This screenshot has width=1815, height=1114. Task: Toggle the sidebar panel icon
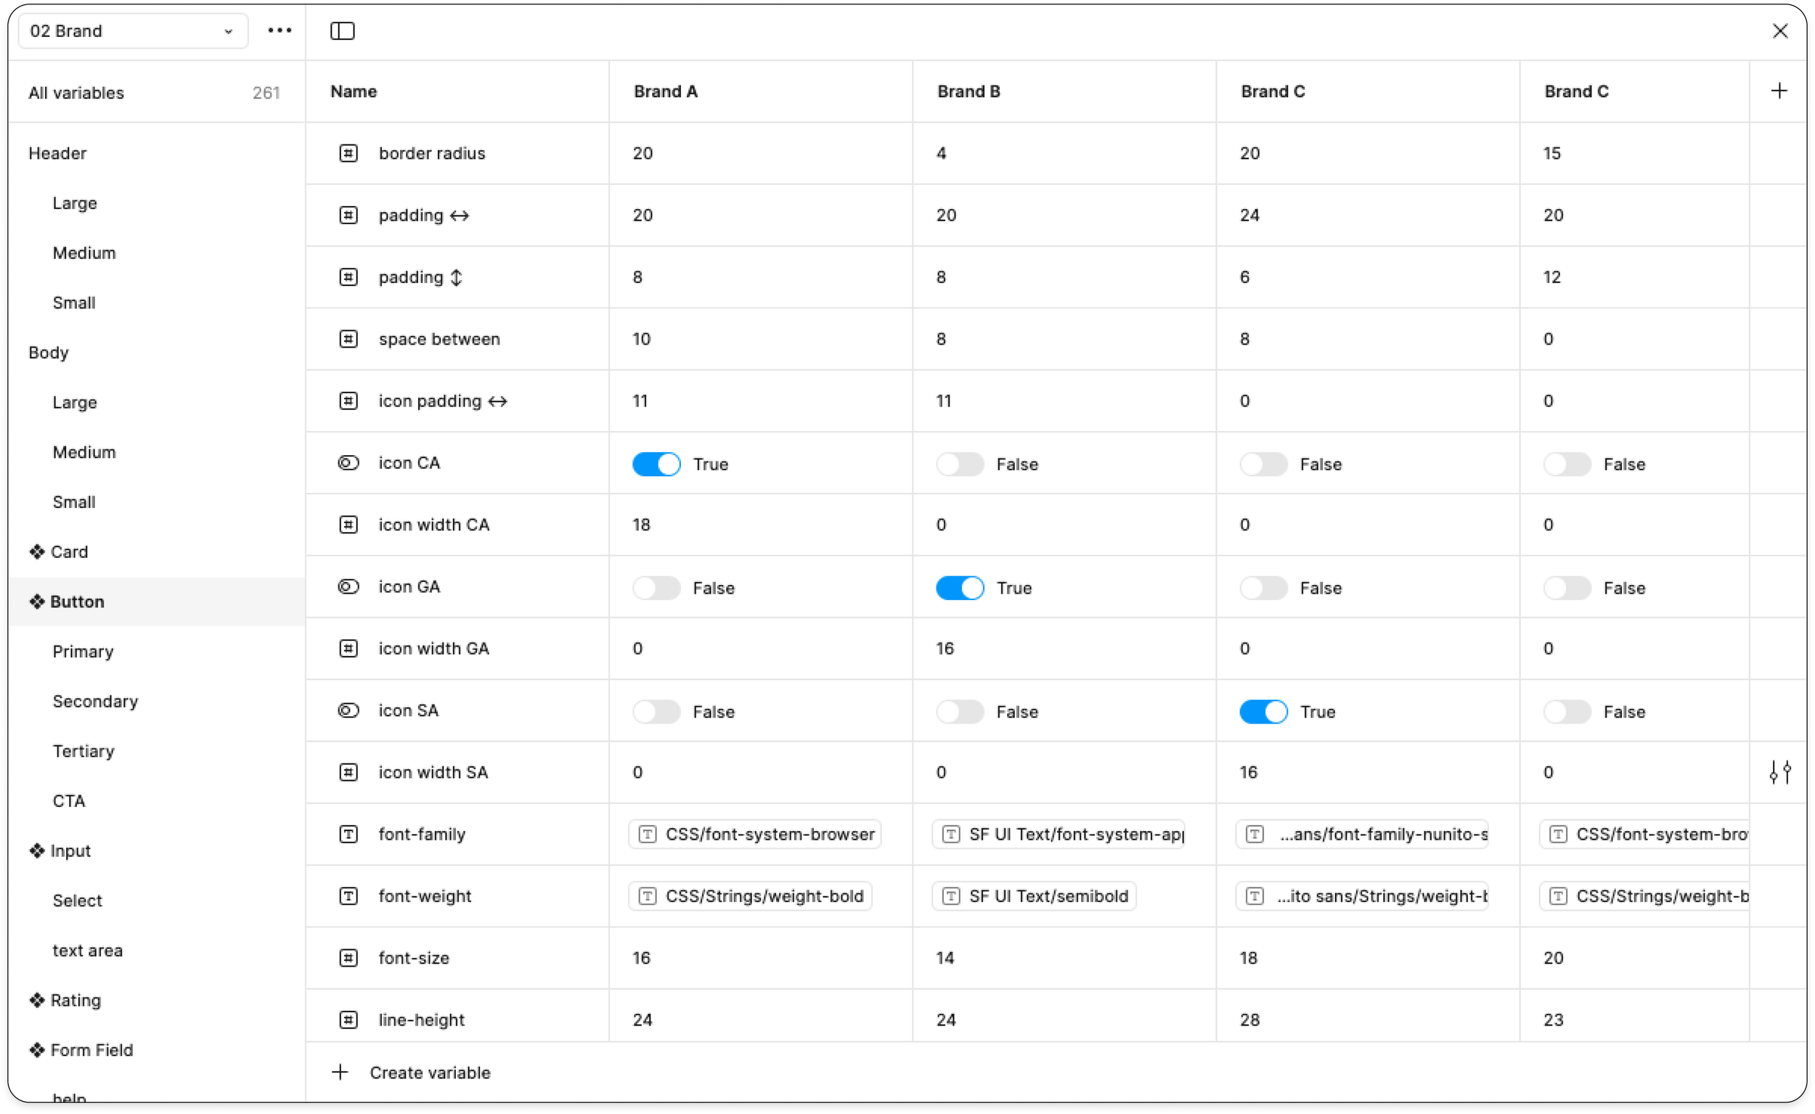point(342,31)
